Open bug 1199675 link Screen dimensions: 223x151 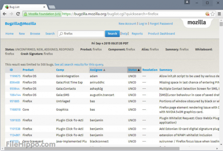14,76
